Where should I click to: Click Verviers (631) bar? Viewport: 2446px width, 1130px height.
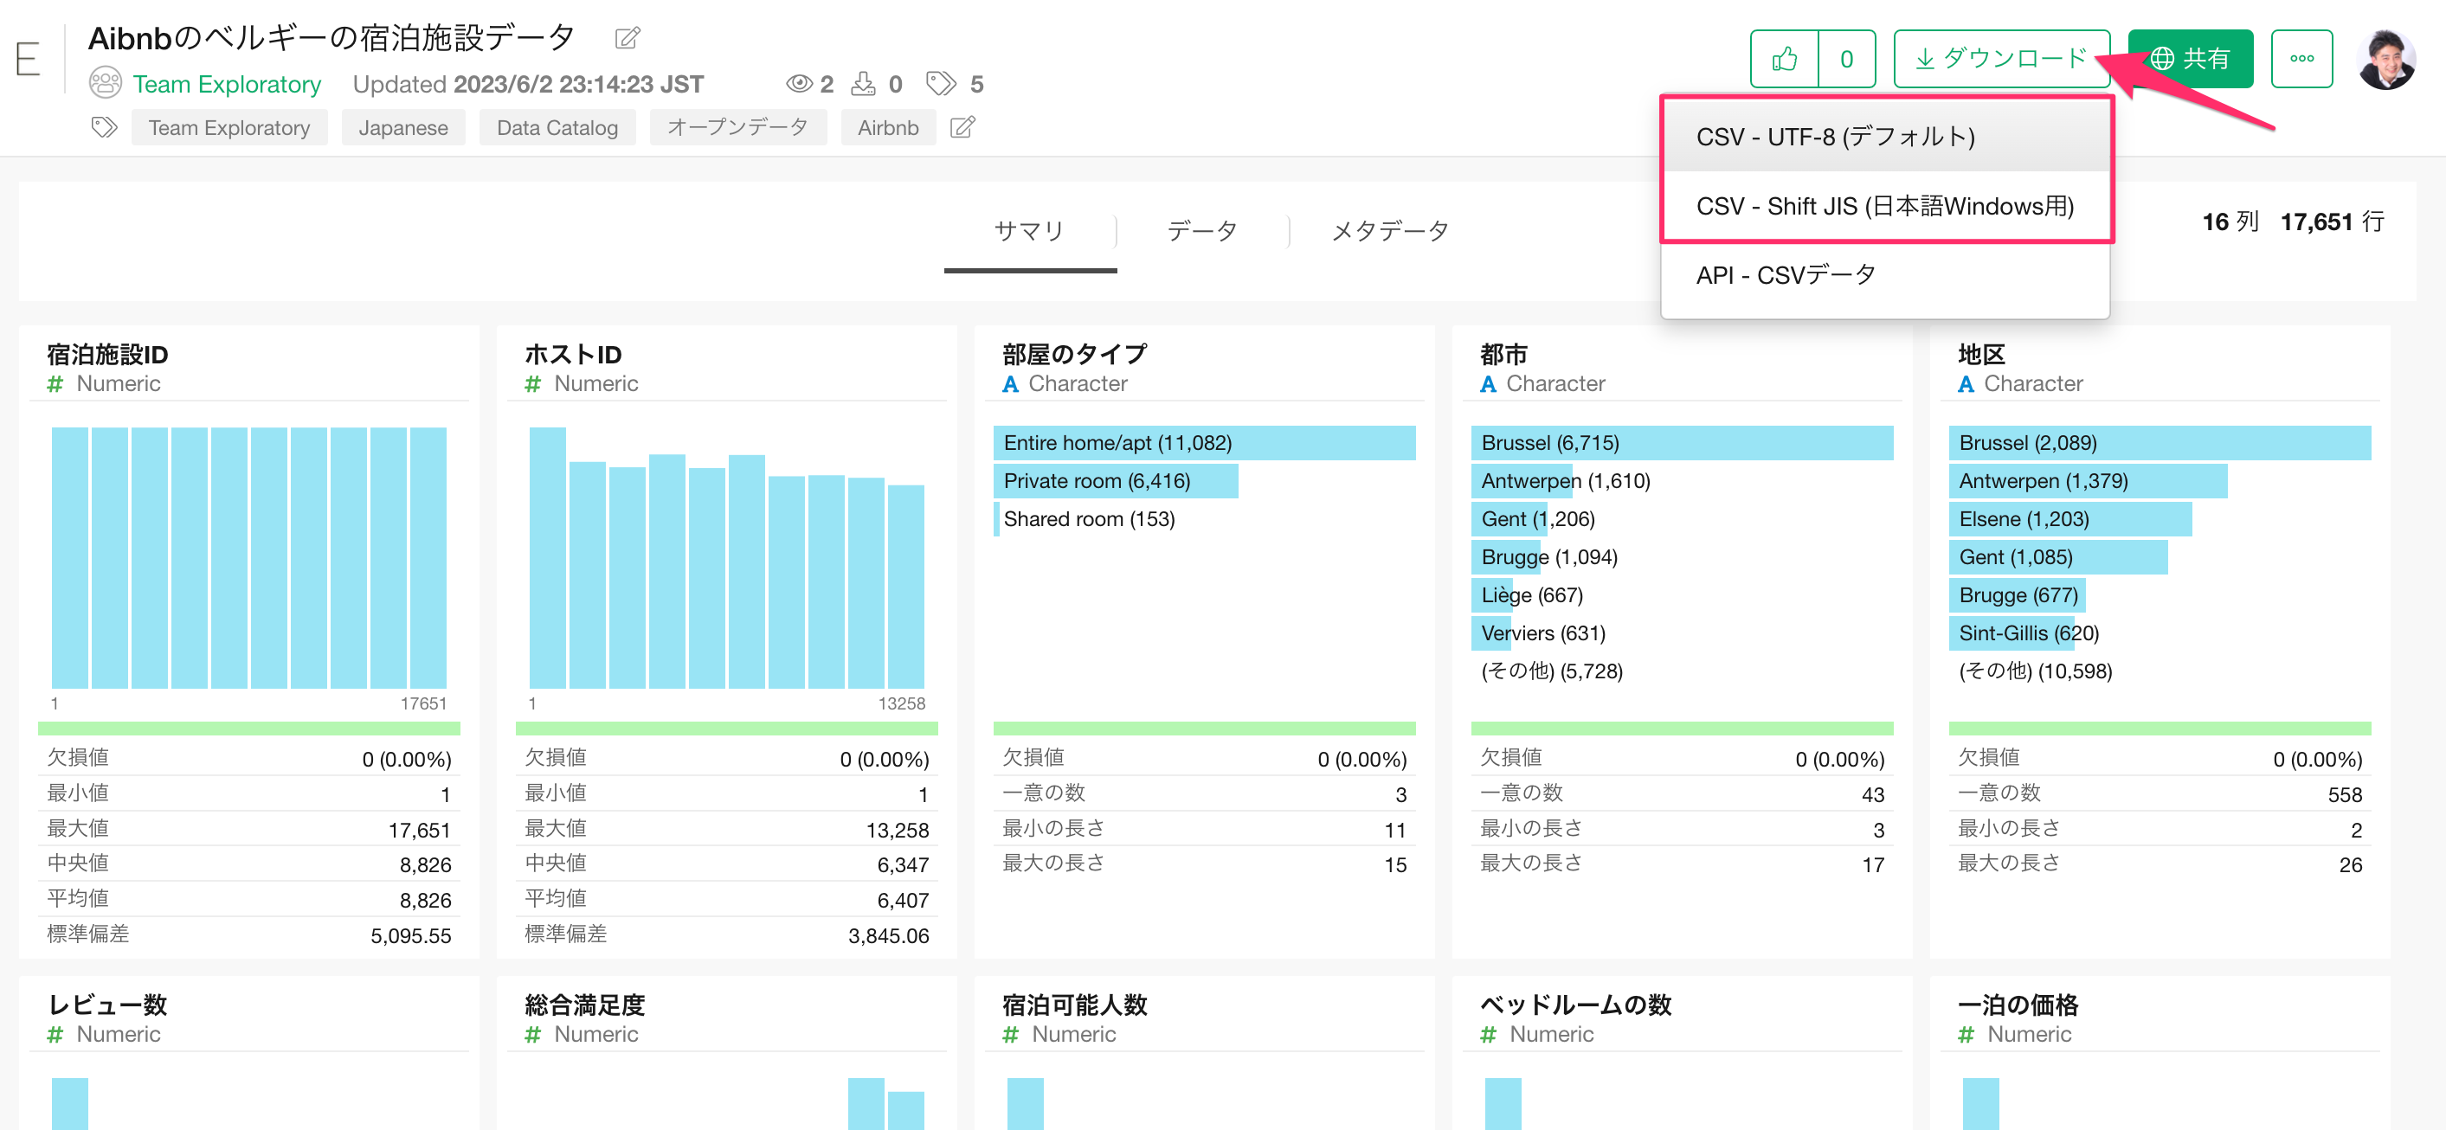click(x=1681, y=632)
